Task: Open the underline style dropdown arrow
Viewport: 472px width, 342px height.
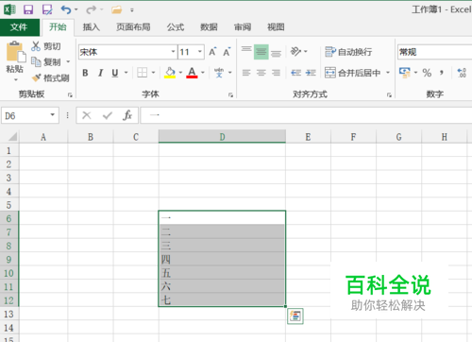Action: (126, 73)
